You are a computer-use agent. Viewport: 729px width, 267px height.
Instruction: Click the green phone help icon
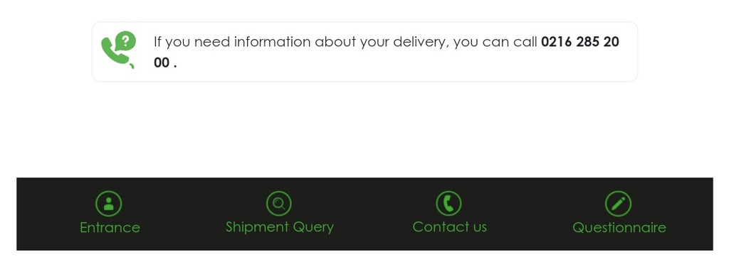click(119, 50)
